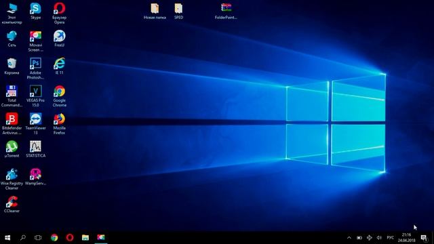
Task: Select the IE 11 desktop shortcut
Action: (x=59, y=66)
